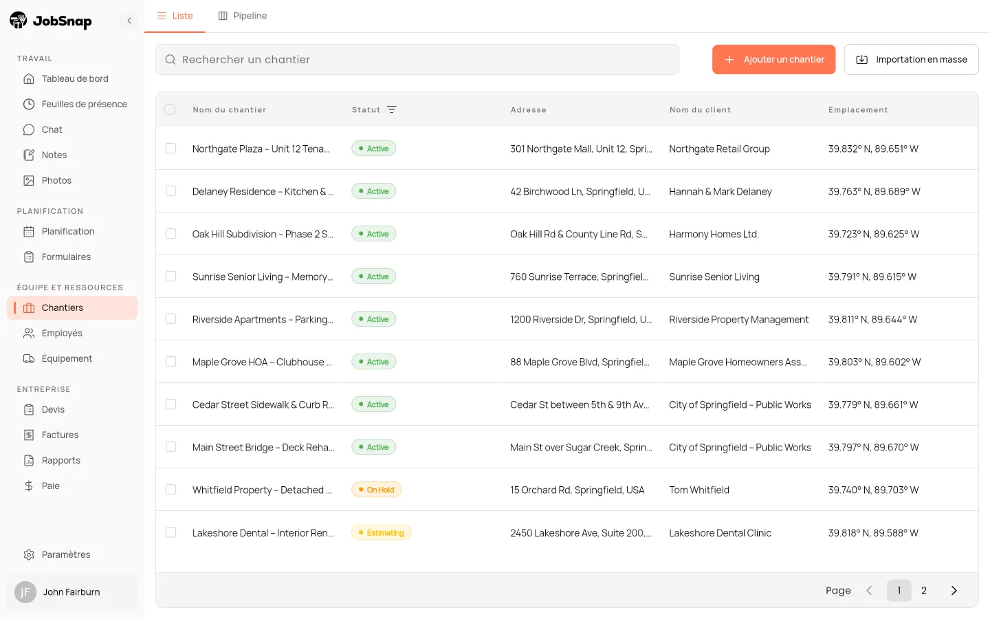Open the Factures invoice icon
Screen dimensions: 990x619
pos(29,435)
